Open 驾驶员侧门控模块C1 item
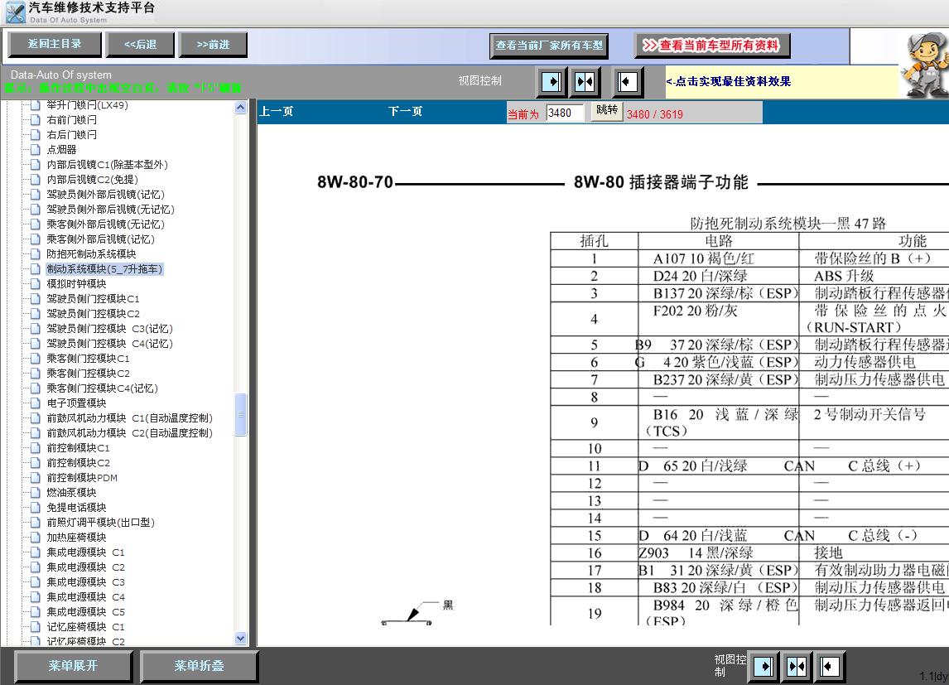The image size is (949, 685). pos(94,299)
